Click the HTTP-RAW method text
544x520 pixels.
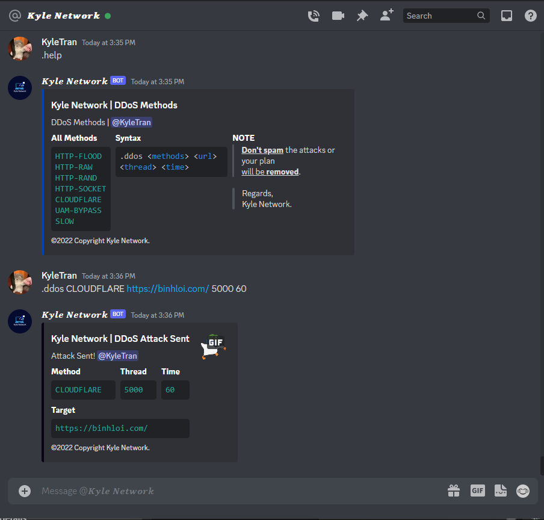point(74,167)
